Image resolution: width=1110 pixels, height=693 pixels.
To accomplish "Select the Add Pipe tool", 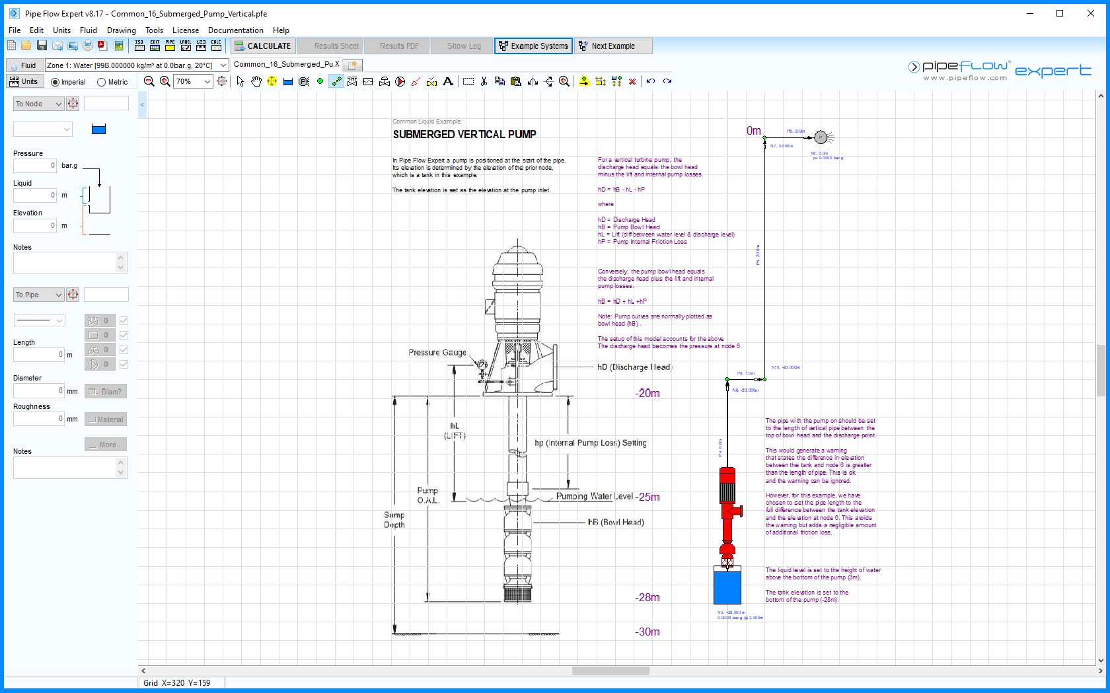I will pyautogui.click(x=336, y=81).
